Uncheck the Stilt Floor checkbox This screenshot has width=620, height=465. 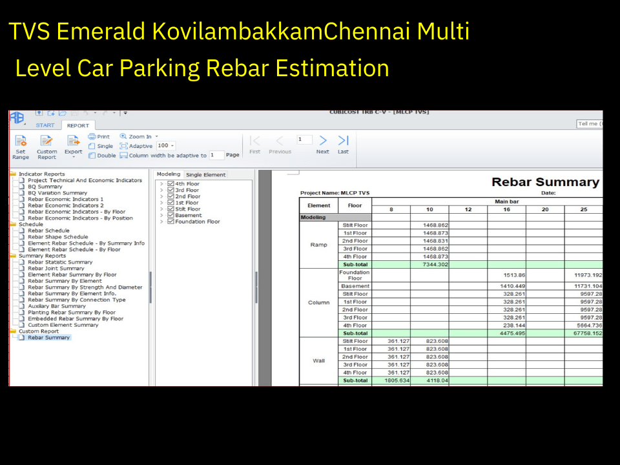170,209
